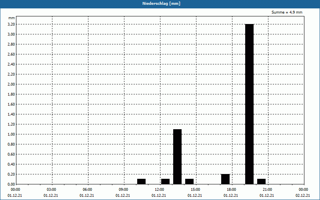The width and height of the screenshot is (320, 200).
Task: Select the 2,80 y-axis value
Action: click(x=11, y=44)
